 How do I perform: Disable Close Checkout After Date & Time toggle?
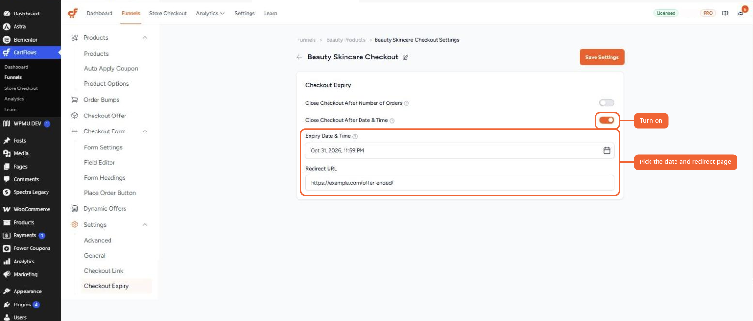tap(607, 120)
